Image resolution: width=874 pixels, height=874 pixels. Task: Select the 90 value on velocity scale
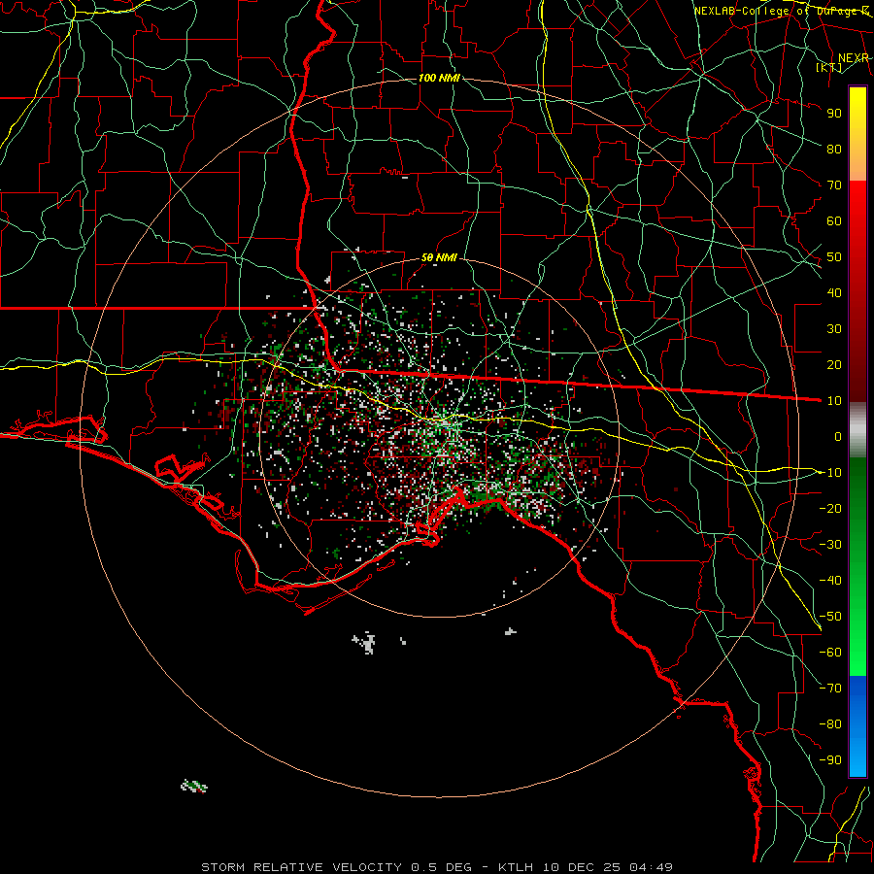point(834,114)
